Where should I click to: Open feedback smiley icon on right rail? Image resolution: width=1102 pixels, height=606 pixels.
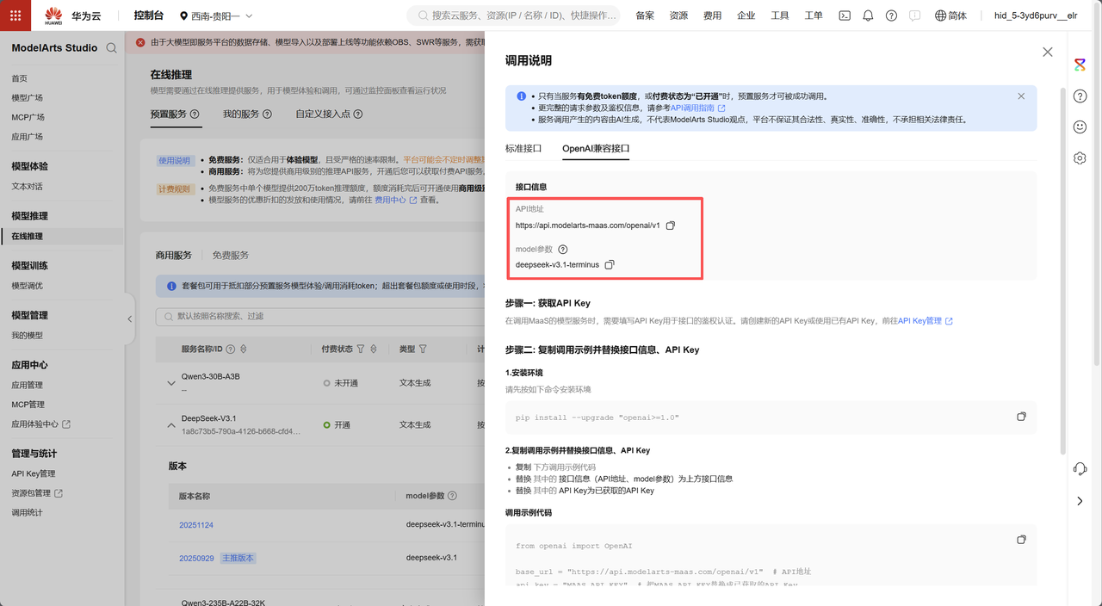1080,127
